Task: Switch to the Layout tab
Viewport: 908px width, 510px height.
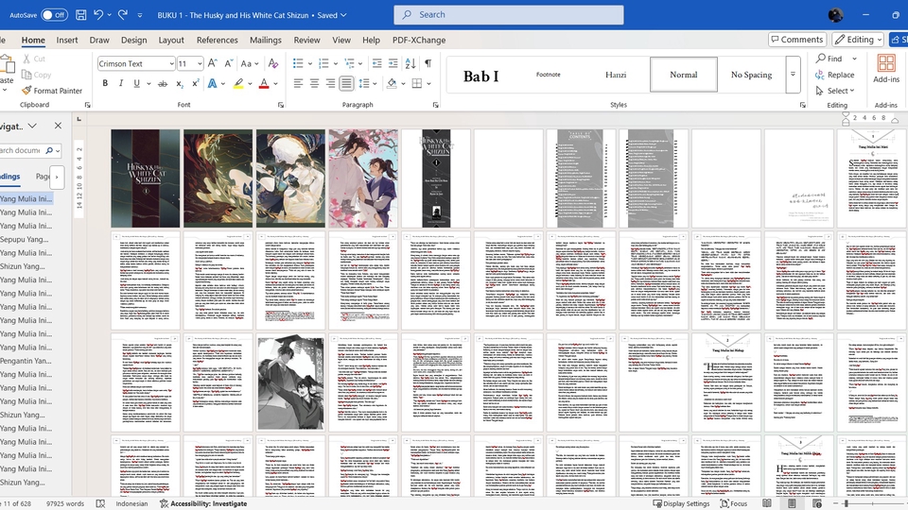Action: click(171, 40)
